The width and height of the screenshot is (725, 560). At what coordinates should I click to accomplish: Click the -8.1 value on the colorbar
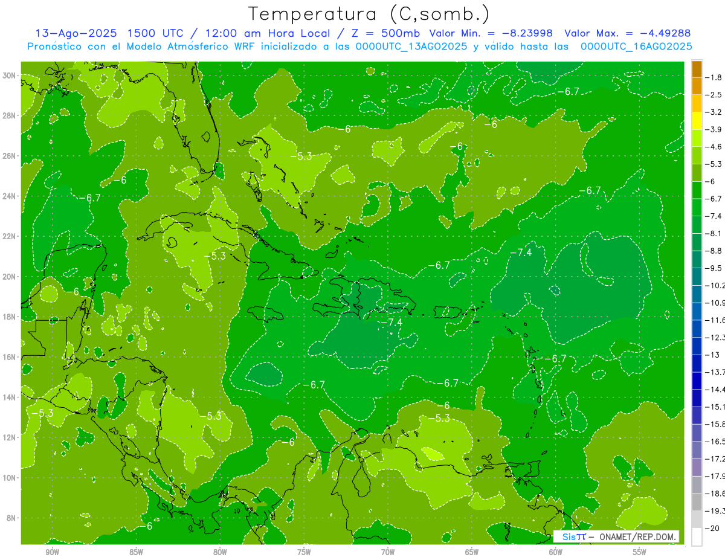pos(715,233)
